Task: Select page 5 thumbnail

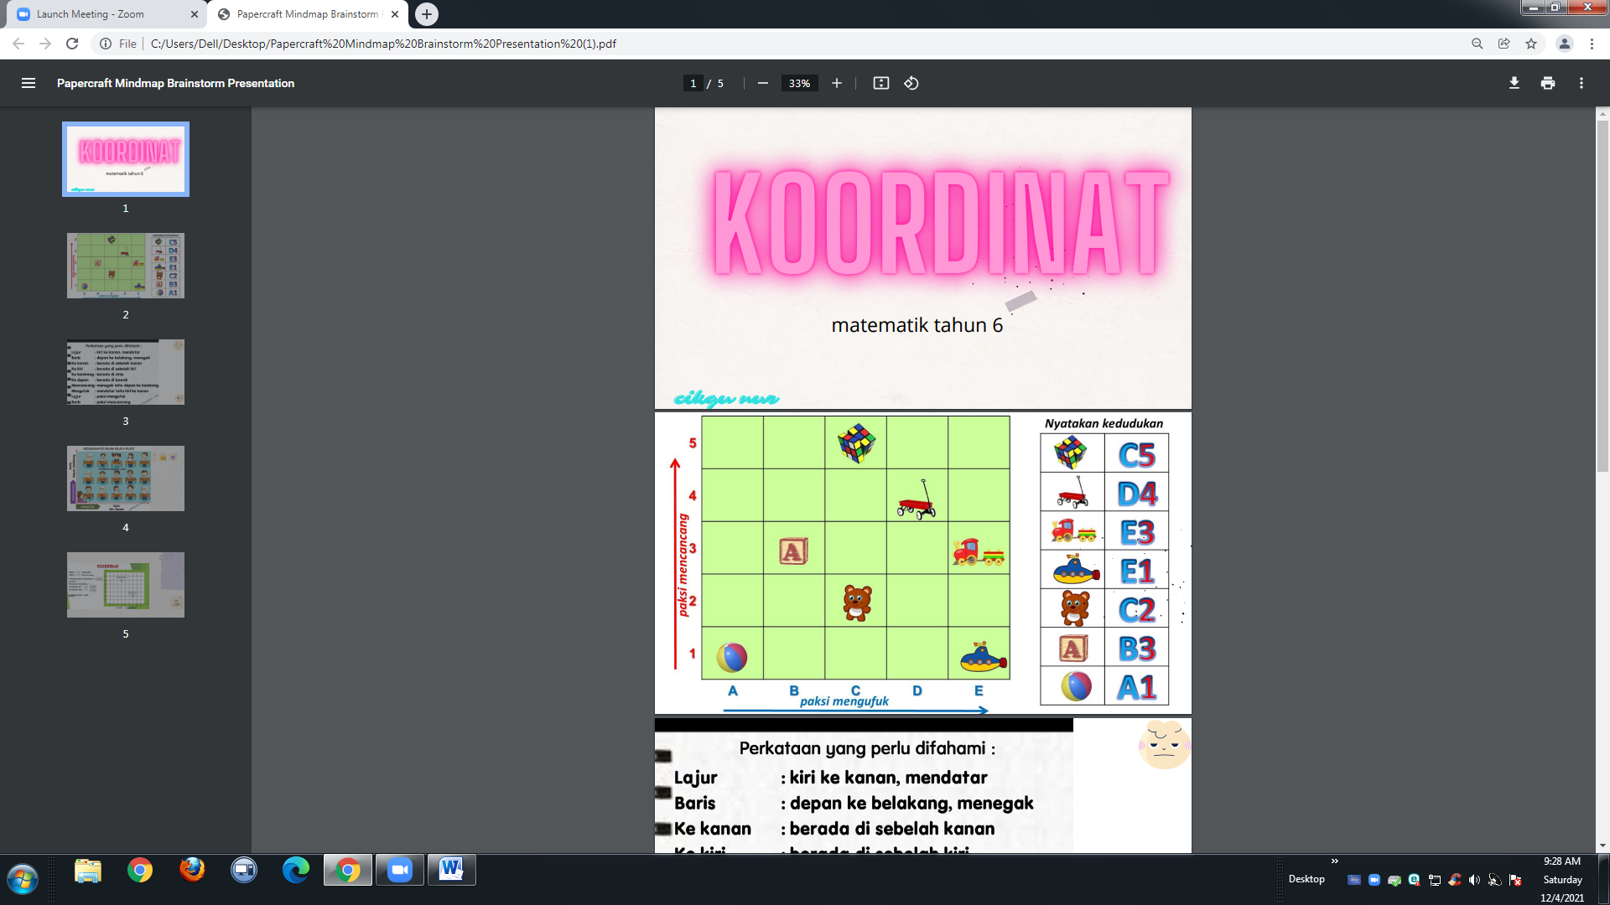Action: click(x=126, y=585)
